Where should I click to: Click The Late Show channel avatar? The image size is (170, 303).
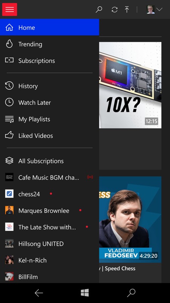coord(9,227)
